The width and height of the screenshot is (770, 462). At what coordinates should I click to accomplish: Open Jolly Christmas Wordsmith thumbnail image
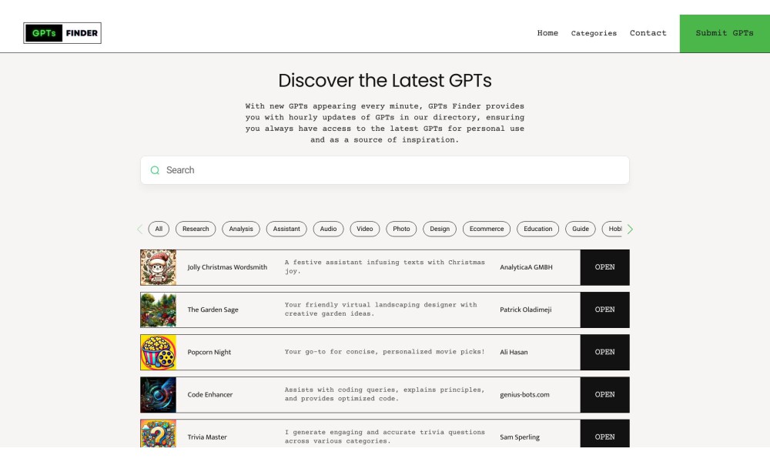click(158, 267)
